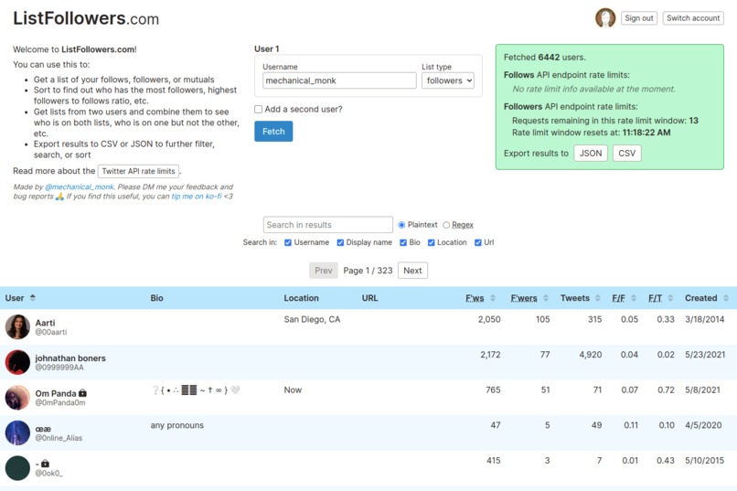
Task: Toggle the Location search filter
Action: tap(431, 242)
